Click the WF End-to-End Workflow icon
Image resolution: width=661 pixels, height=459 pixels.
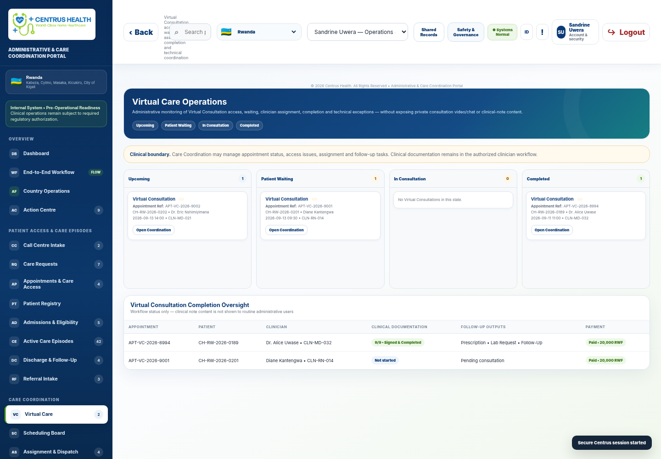[14, 173]
